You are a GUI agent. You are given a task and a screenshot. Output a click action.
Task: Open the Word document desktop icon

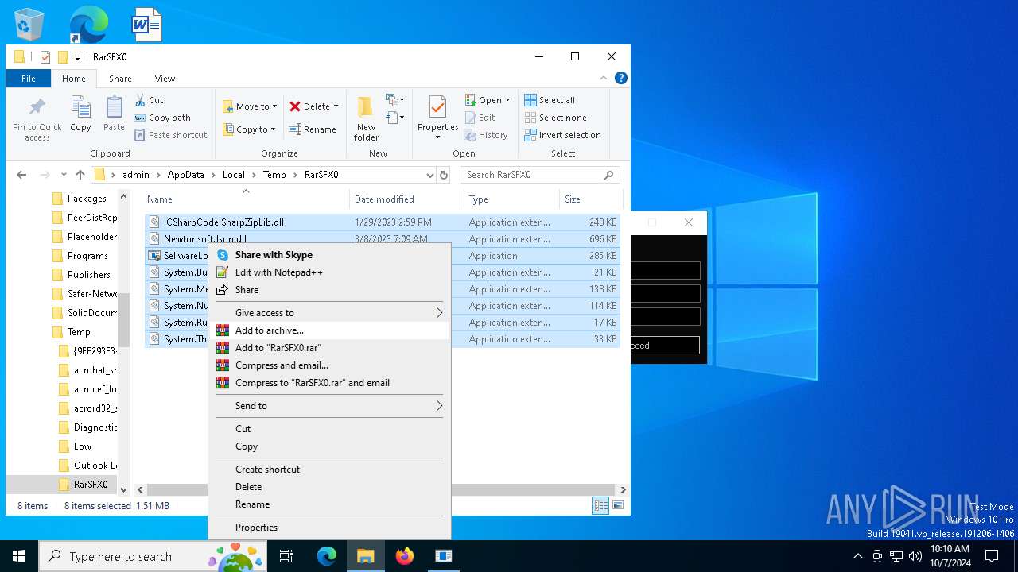146,24
